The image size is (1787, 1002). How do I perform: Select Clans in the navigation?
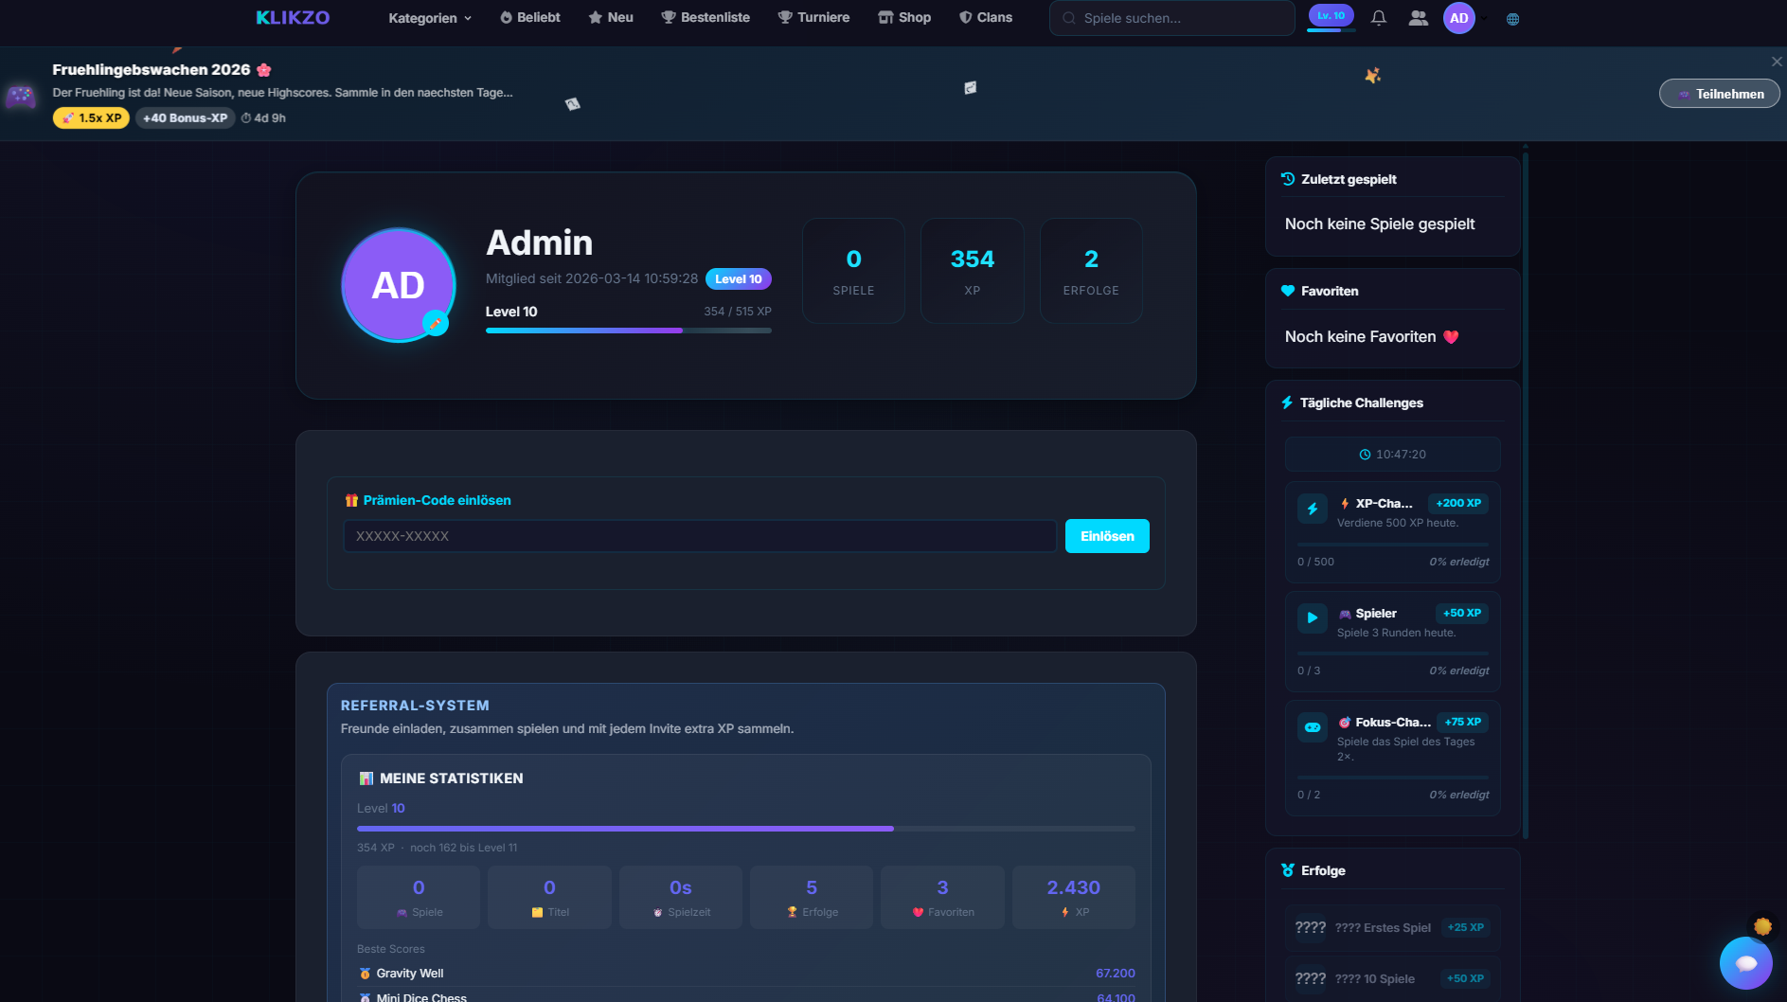tap(986, 17)
